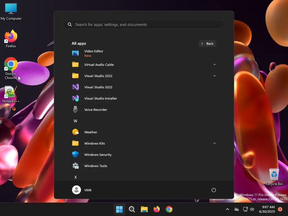Open the Windows Security shield icon
The image size is (288, 216).
pyautogui.click(x=75, y=154)
